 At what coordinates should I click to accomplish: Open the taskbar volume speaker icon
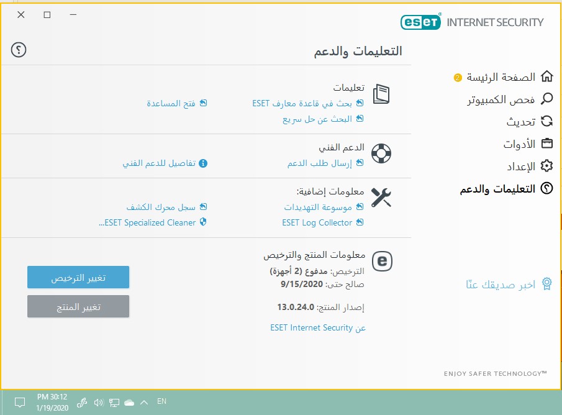pos(99,403)
